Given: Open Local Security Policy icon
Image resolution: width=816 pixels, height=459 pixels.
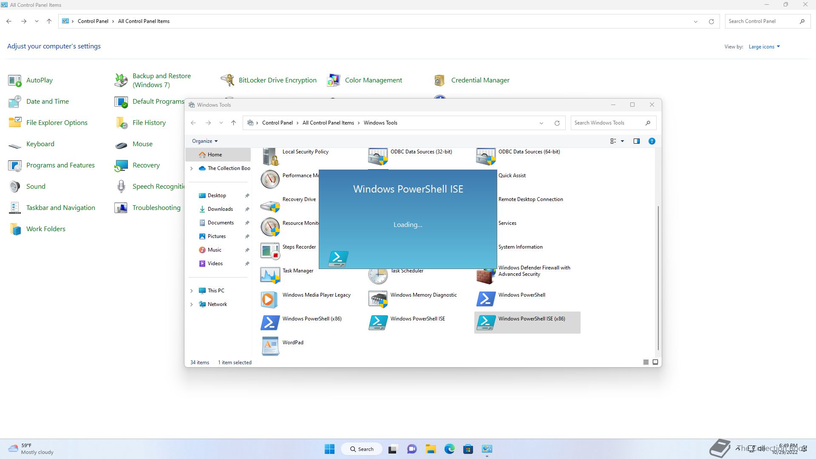Looking at the screenshot, I should click(270, 156).
